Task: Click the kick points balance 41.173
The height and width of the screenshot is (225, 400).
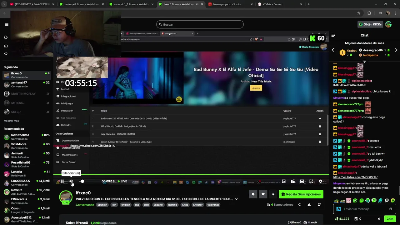Action: pyautogui.click(x=342, y=219)
